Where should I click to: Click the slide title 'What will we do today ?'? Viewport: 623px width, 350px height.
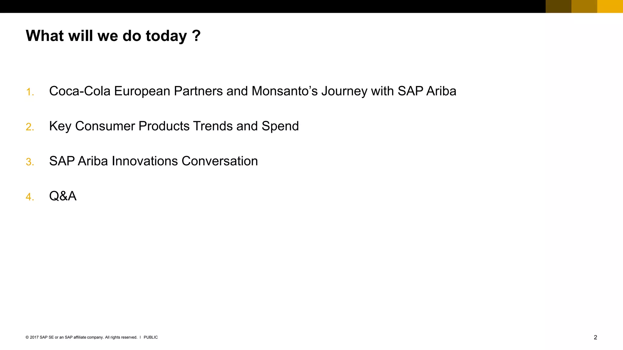(113, 36)
